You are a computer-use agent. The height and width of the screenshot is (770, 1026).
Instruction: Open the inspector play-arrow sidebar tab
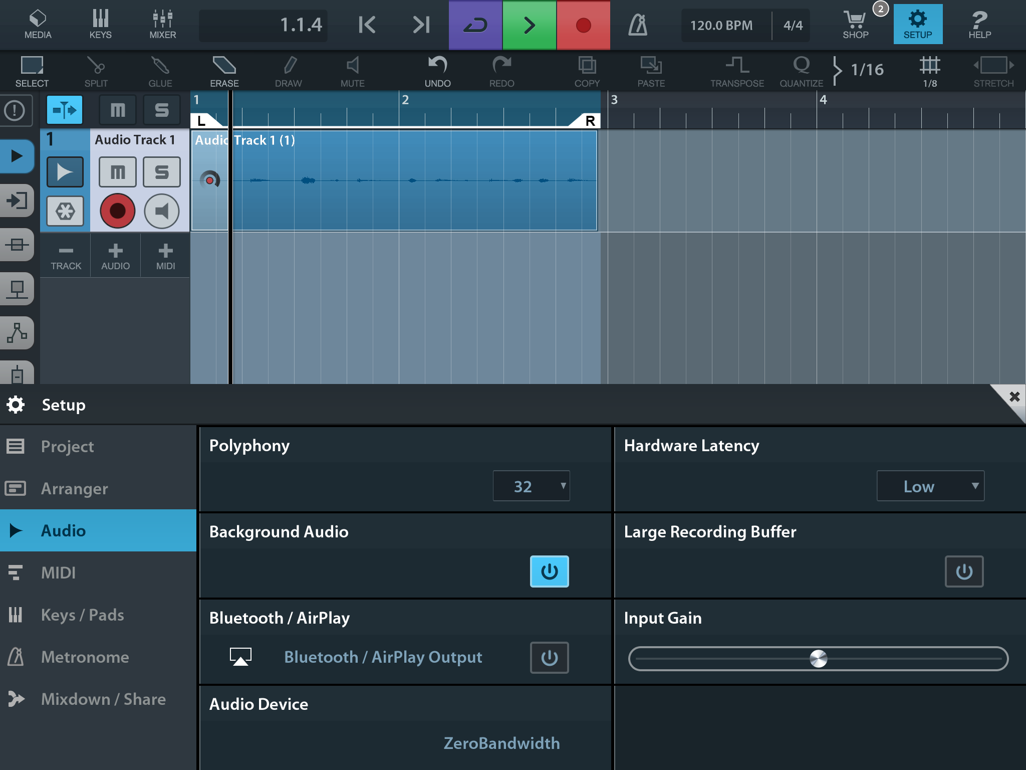pos(16,156)
